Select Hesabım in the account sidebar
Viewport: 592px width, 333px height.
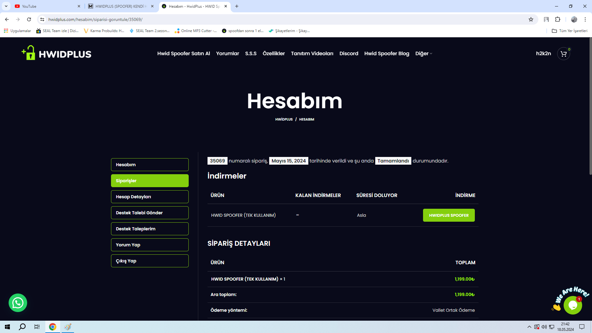(150, 165)
